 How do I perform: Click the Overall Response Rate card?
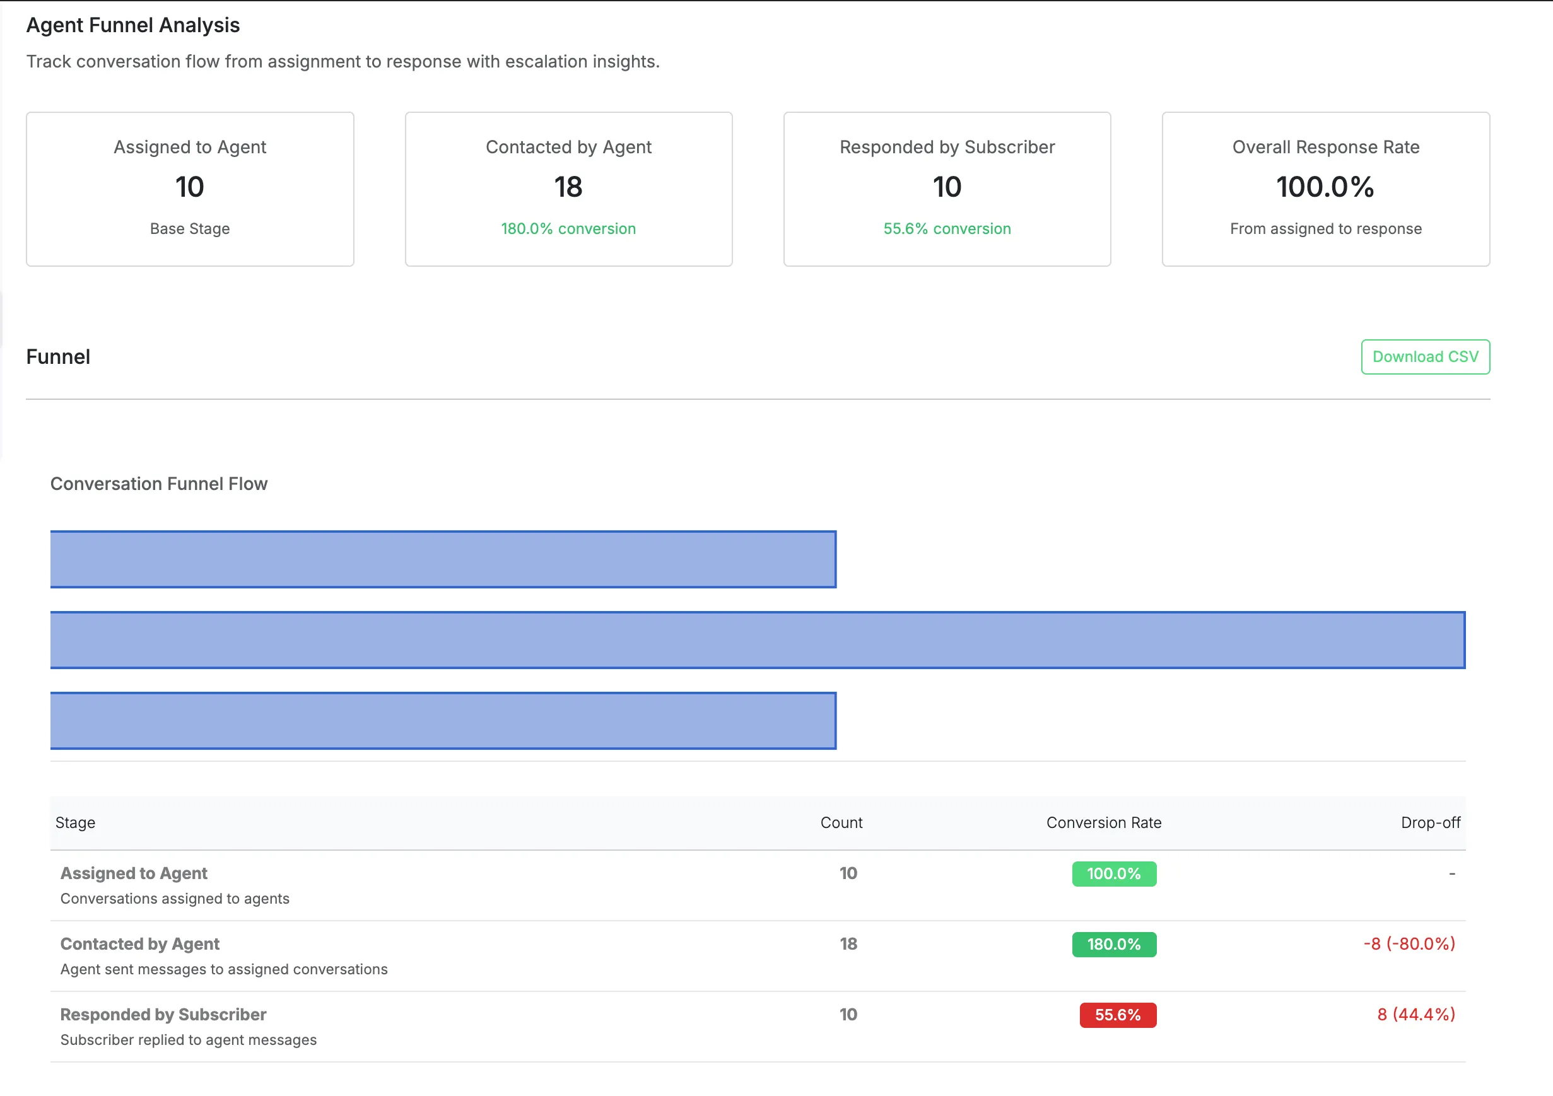point(1326,189)
